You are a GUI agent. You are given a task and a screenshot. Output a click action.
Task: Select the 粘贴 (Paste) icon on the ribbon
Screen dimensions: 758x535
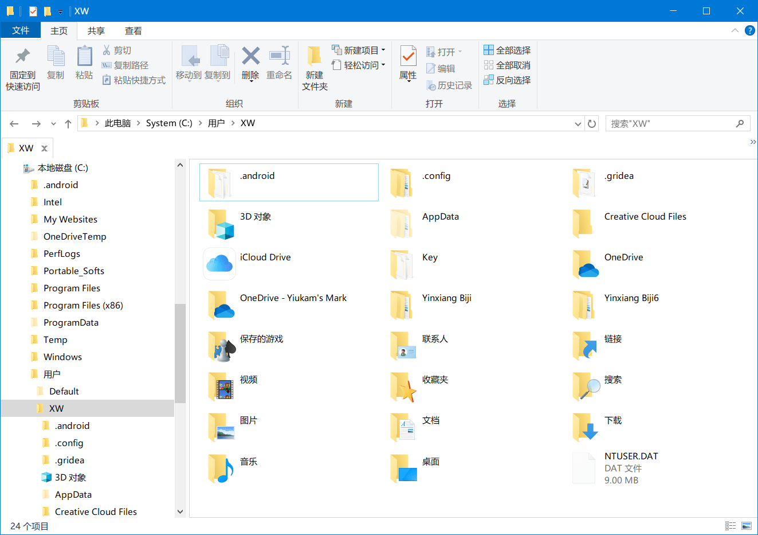[x=84, y=63]
